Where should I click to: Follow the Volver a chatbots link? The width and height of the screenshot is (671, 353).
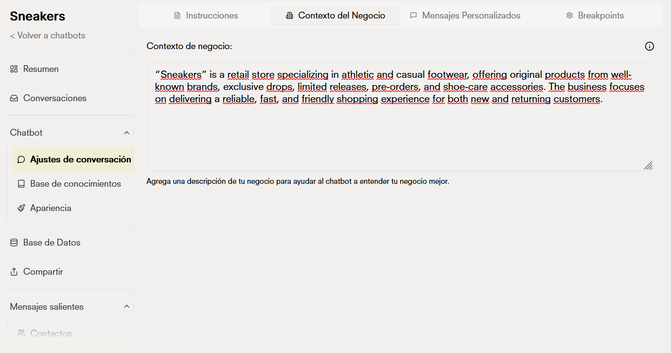pos(47,35)
